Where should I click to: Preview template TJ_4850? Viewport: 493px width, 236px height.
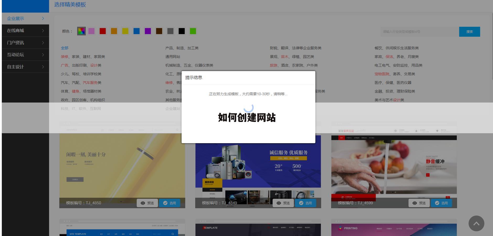point(147,203)
